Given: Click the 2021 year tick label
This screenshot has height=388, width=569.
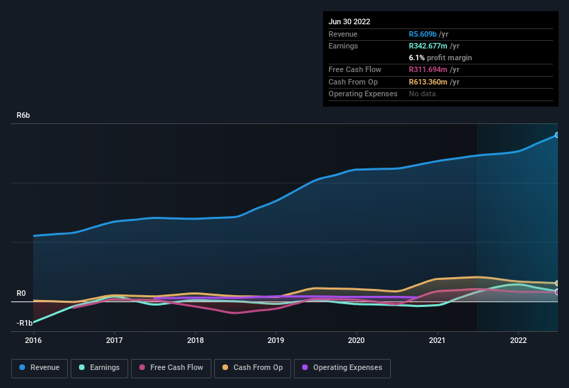Looking at the screenshot, I should tap(437, 340).
